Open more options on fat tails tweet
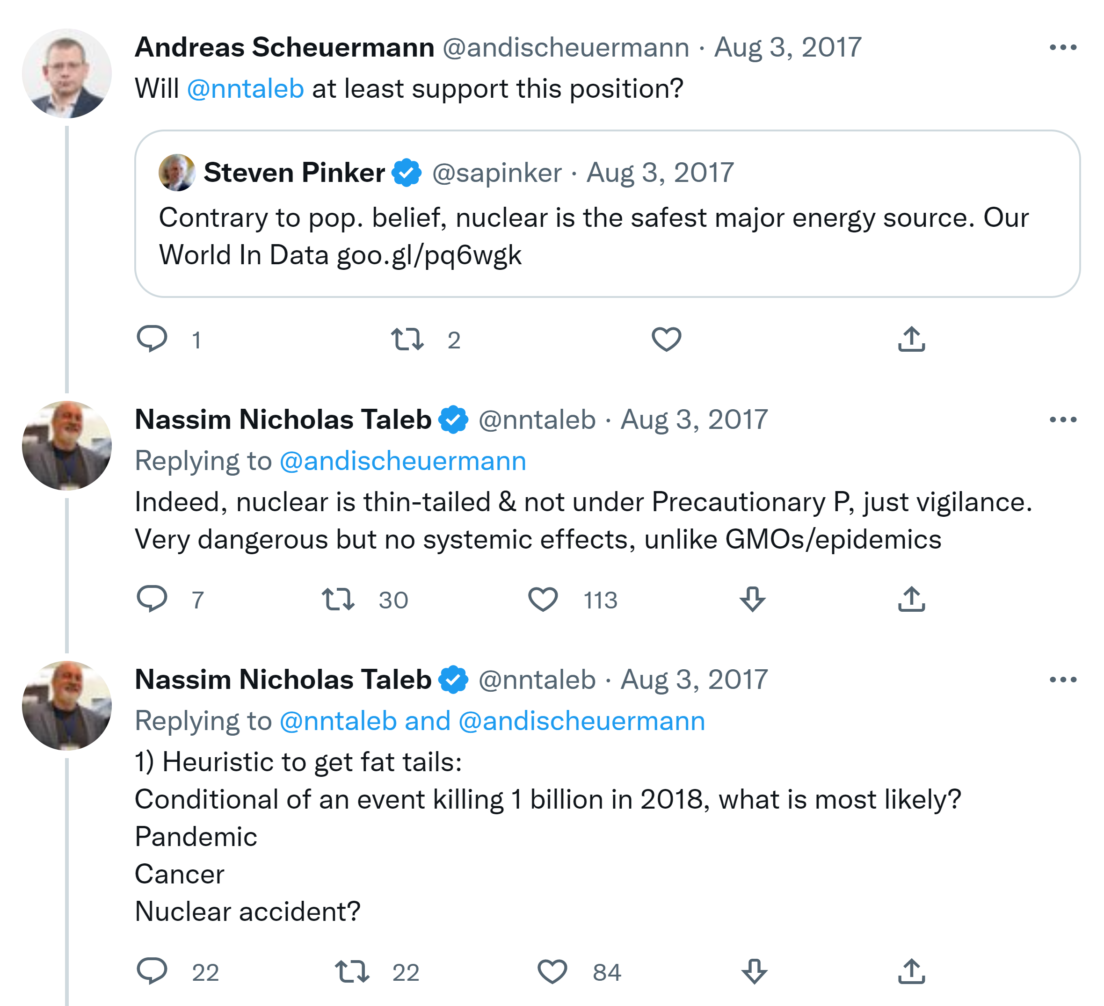This screenshot has width=1104, height=1006. pos(1062,680)
